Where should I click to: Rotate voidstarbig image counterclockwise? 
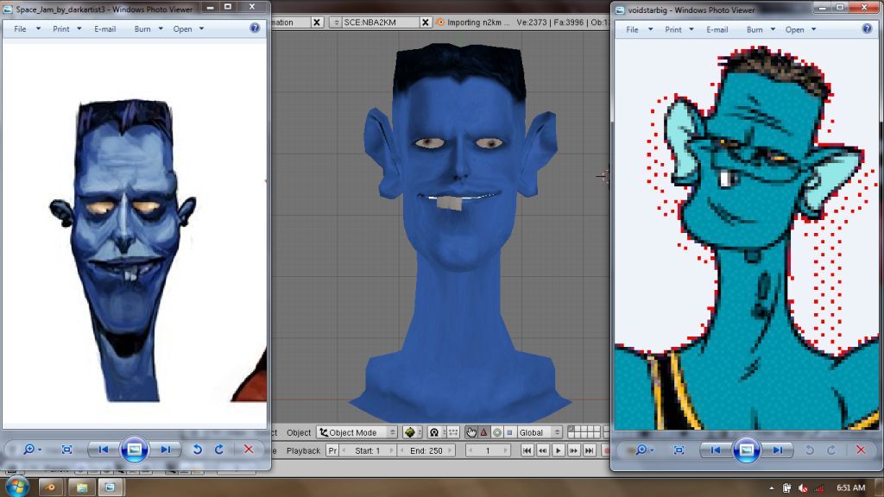[810, 450]
